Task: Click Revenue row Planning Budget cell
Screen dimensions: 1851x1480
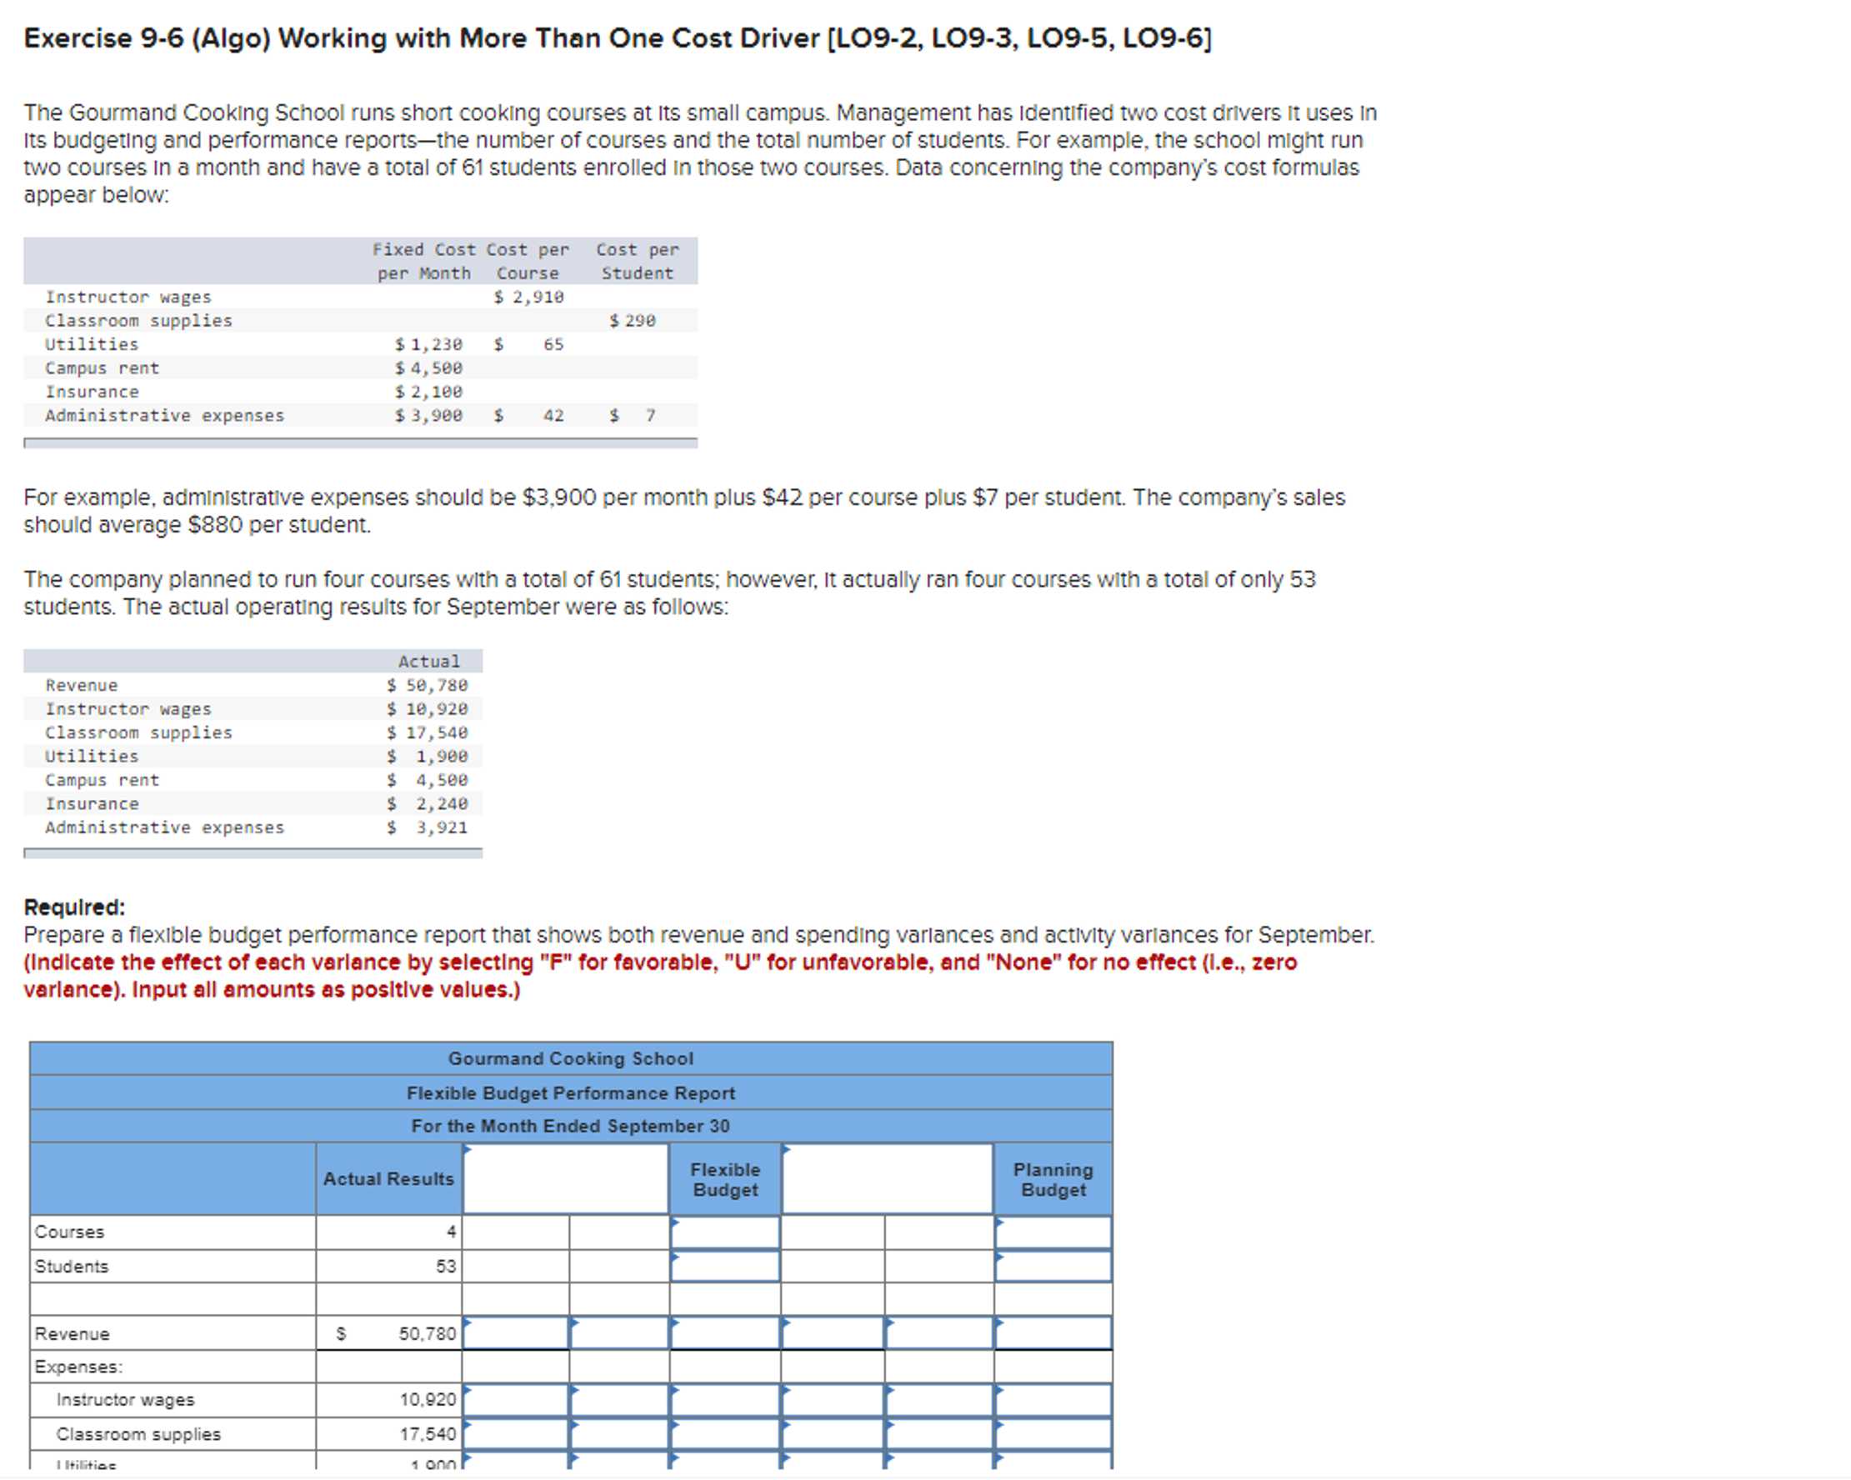Action: pos(1053,1333)
